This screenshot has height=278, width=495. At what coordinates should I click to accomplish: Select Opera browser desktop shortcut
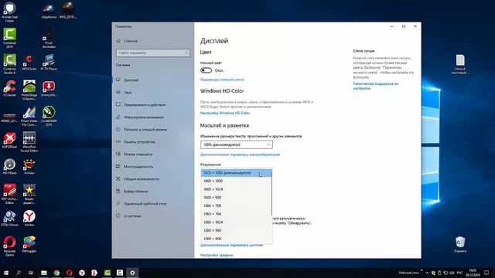tap(9, 246)
